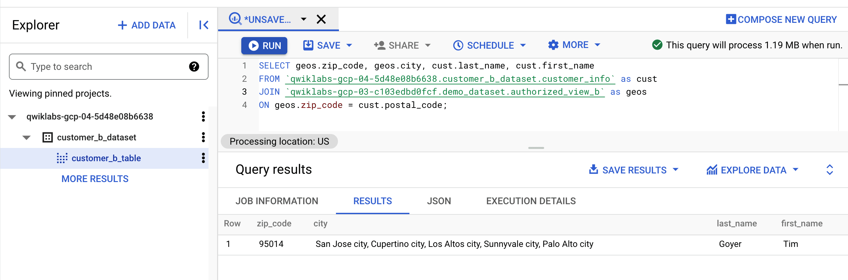Open actions menu for customer_b_dataset
This screenshot has width=848, height=280.
click(x=203, y=137)
